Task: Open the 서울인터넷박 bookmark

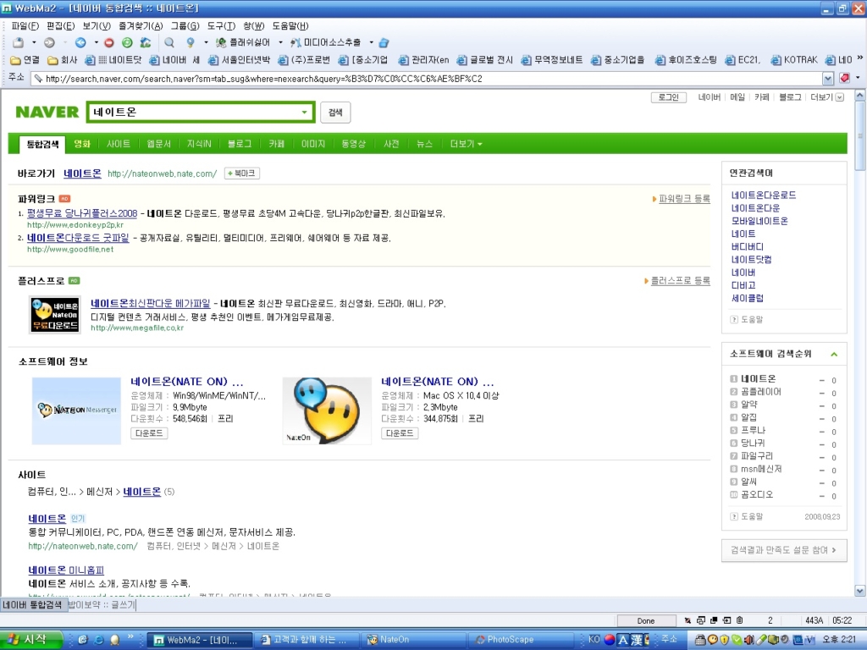Action: 239,60
